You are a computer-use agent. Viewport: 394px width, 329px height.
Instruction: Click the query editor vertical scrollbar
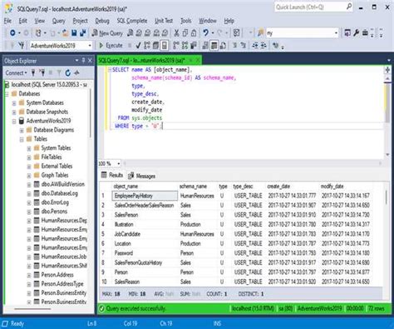click(x=387, y=103)
